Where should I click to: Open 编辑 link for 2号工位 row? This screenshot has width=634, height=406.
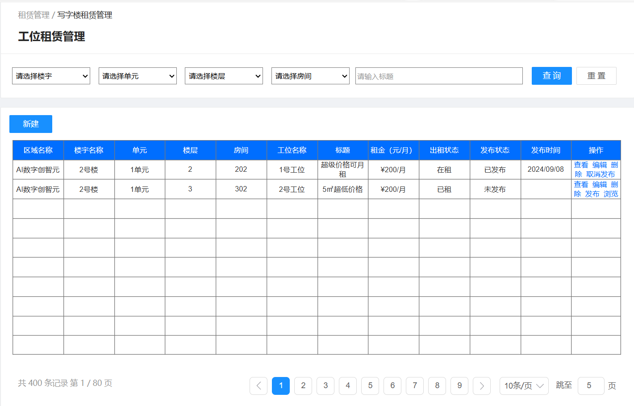600,185
